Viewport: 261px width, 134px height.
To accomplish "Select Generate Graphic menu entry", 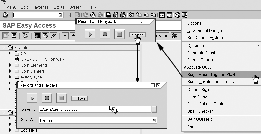I will [221, 53].
